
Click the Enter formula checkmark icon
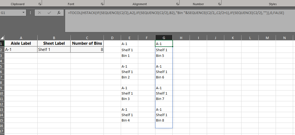49,13
